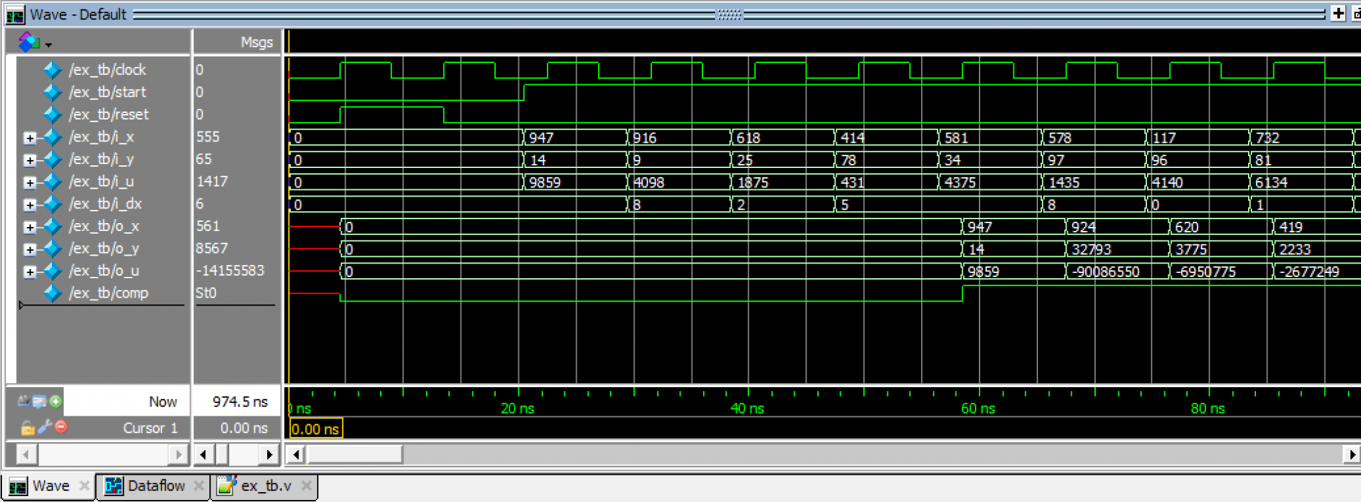Open cursor properties with the wrench icon
This screenshot has width=1361, height=502.
click(x=45, y=427)
